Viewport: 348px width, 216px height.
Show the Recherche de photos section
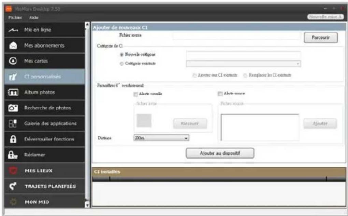point(44,108)
